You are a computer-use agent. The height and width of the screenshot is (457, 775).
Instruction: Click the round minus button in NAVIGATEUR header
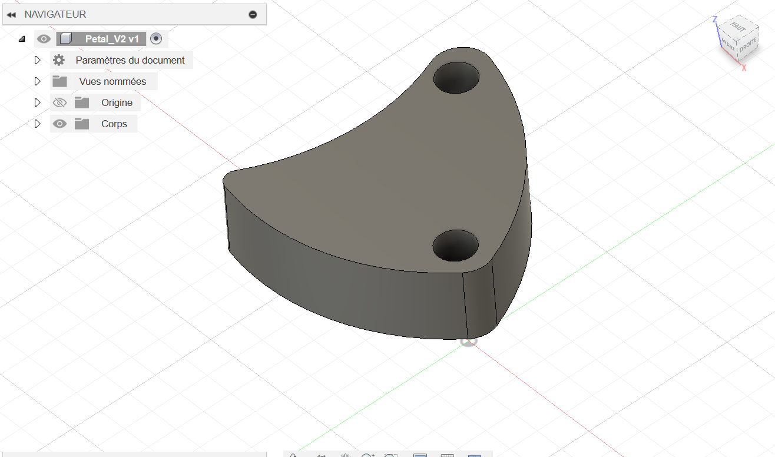point(253,15)
